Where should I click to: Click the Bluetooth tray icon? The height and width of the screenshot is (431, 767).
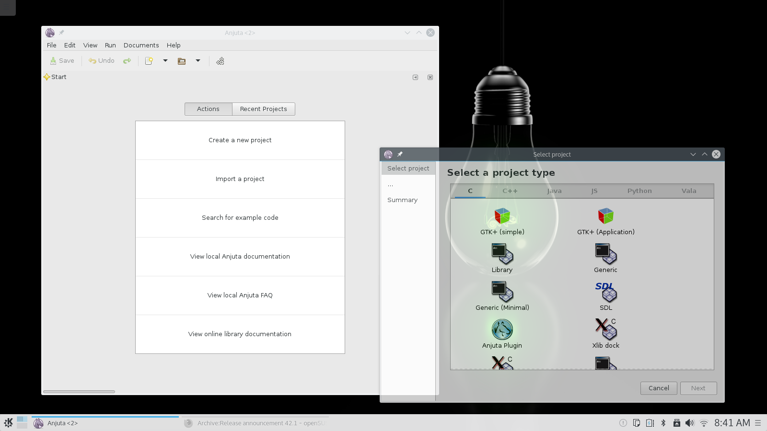click(x=663, y=423)
